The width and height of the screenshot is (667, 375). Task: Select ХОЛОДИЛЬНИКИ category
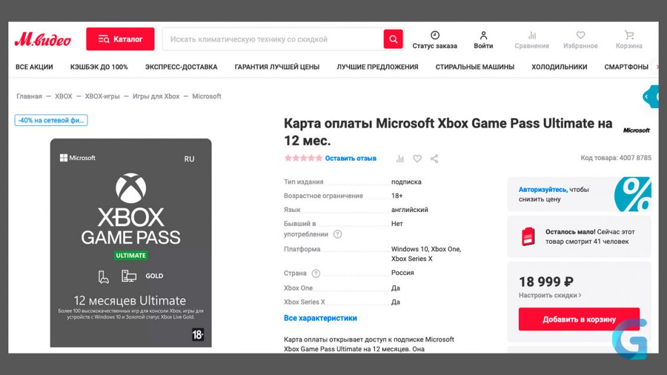(x=560, y=67)
